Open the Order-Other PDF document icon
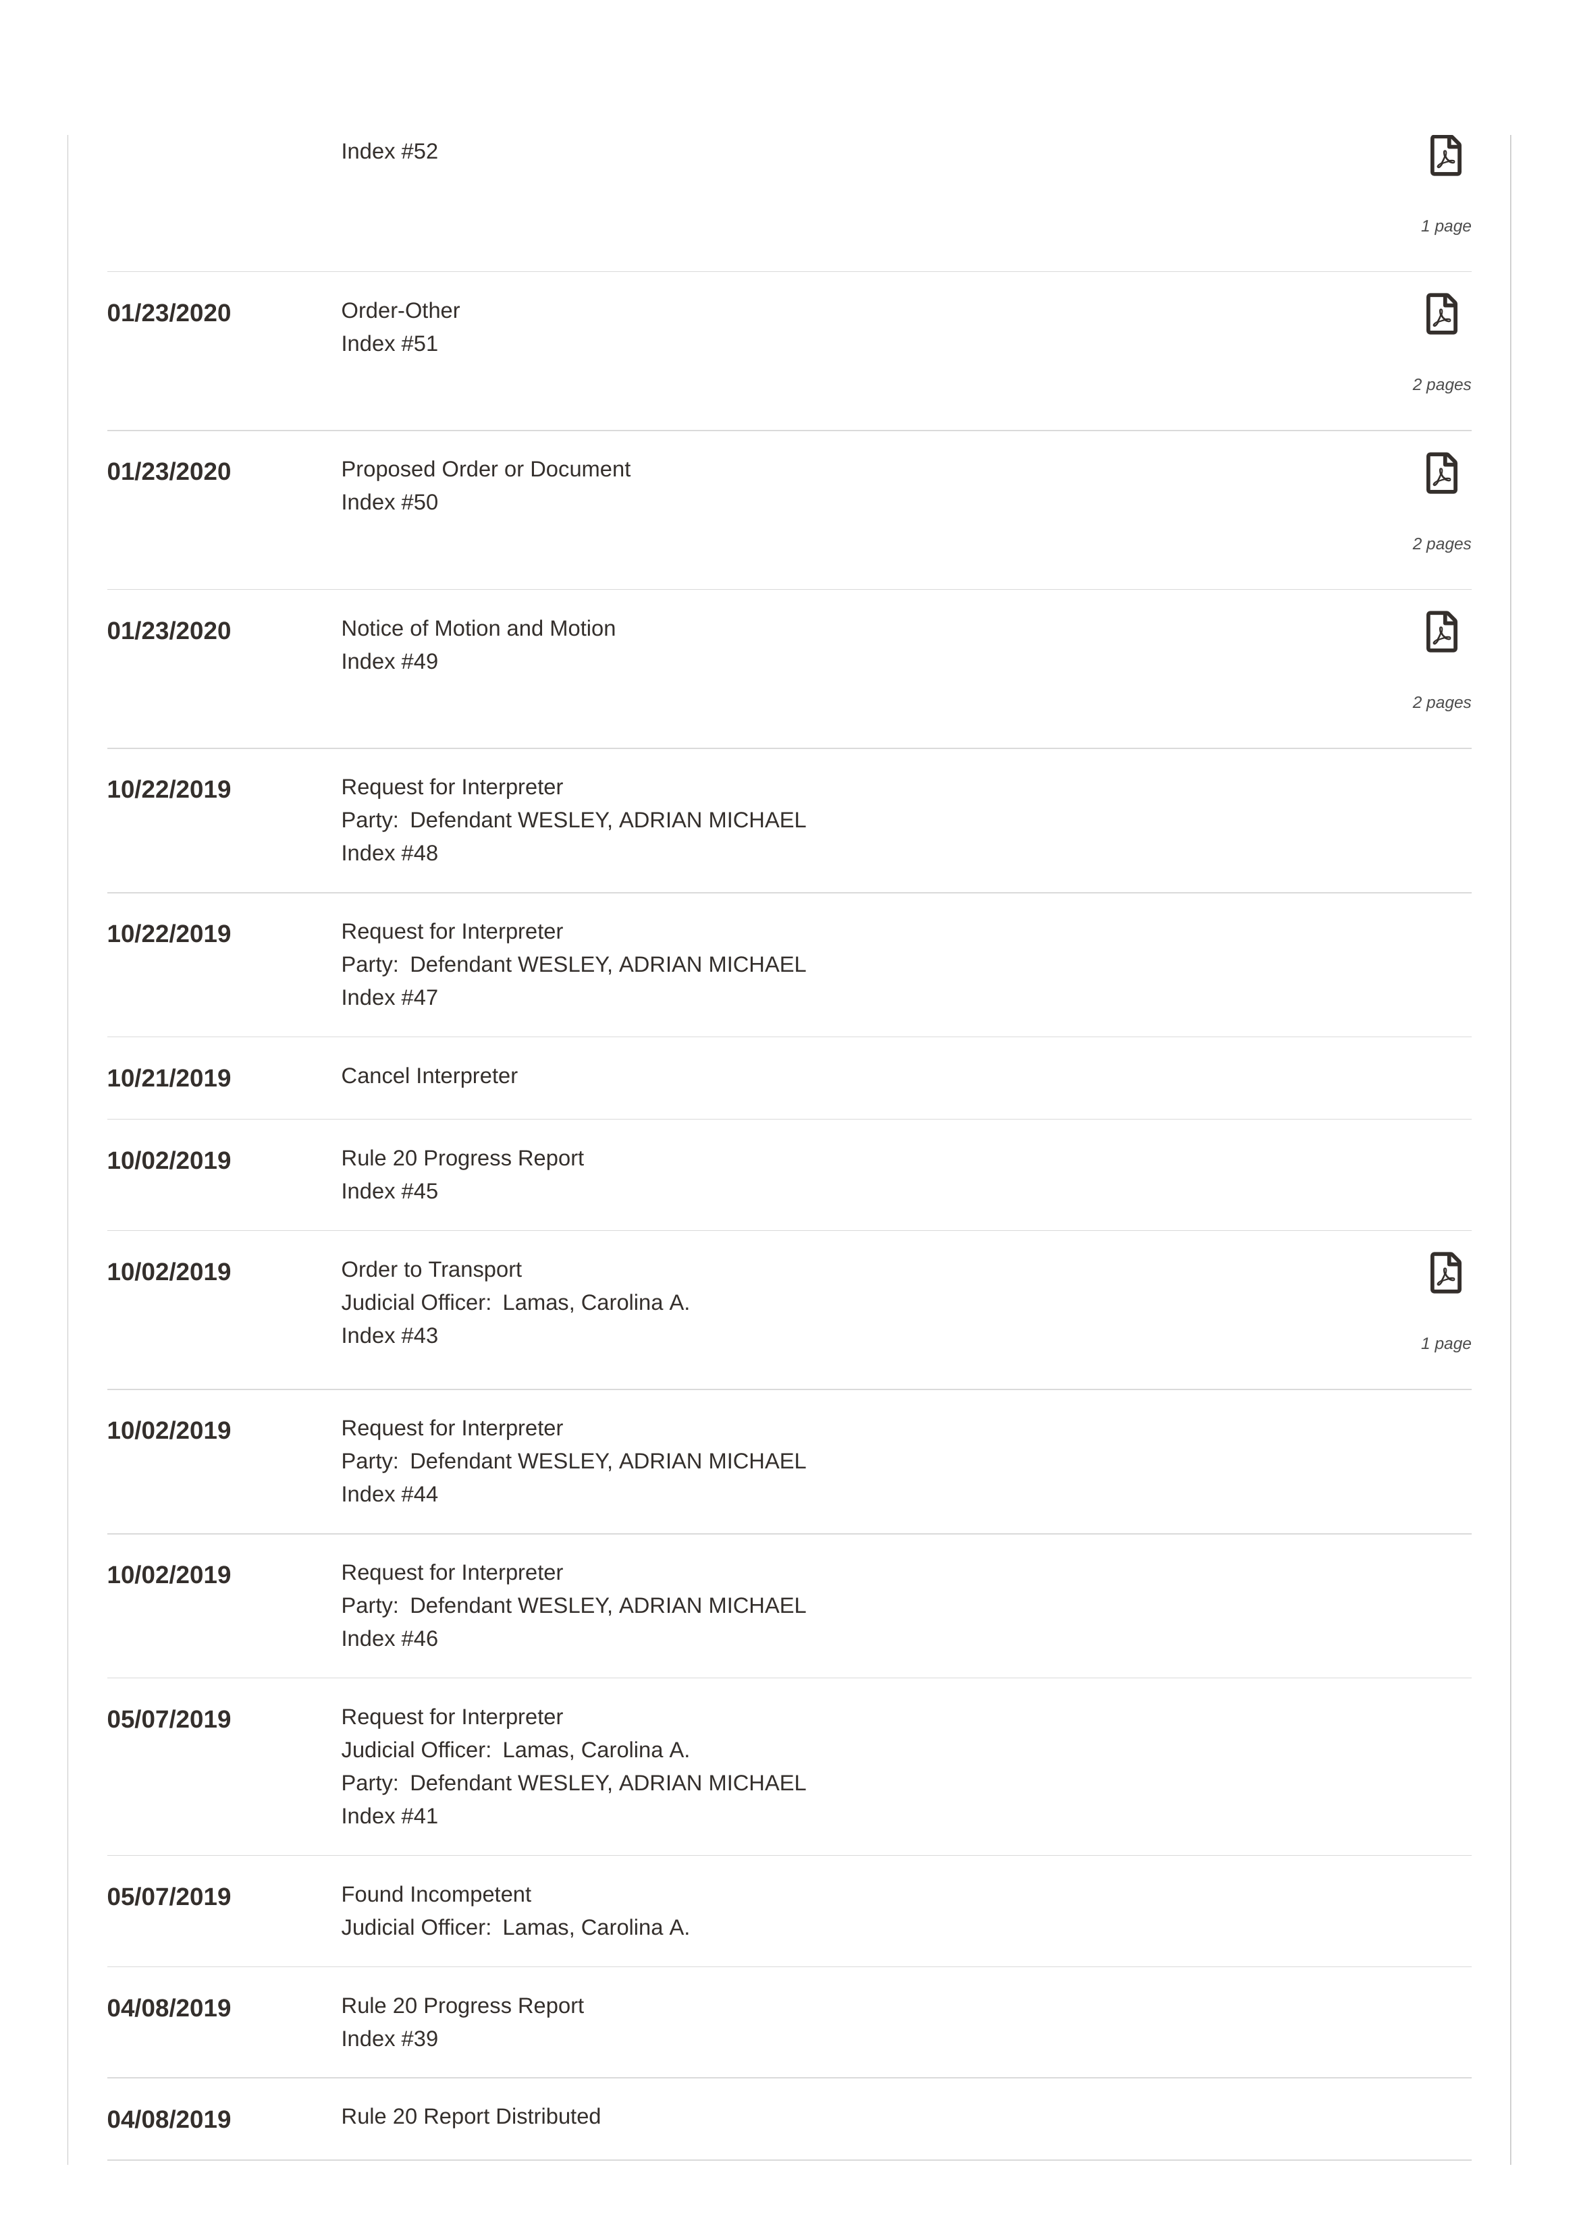The height and width of the screenshot is (2233, 1579). (x=1441, y=314)
